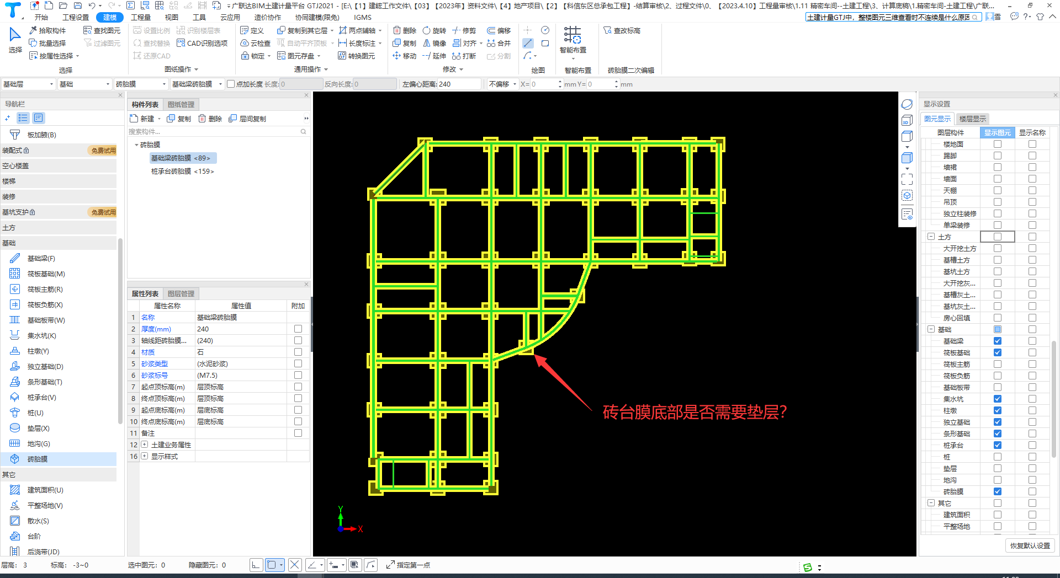Collapse the 土方 group in display settings

[931, 237]
